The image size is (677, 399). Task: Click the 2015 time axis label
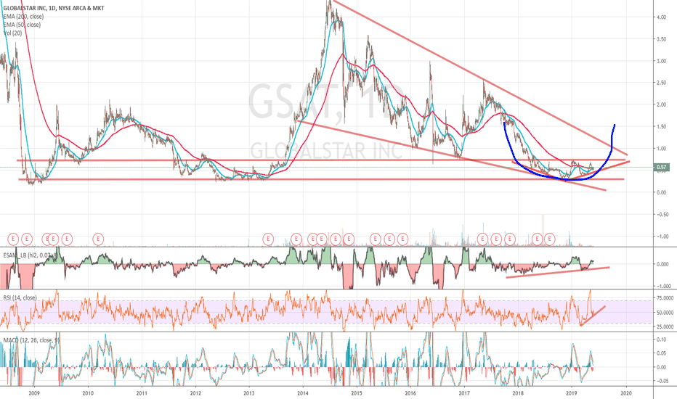click(x=357, y=393)
